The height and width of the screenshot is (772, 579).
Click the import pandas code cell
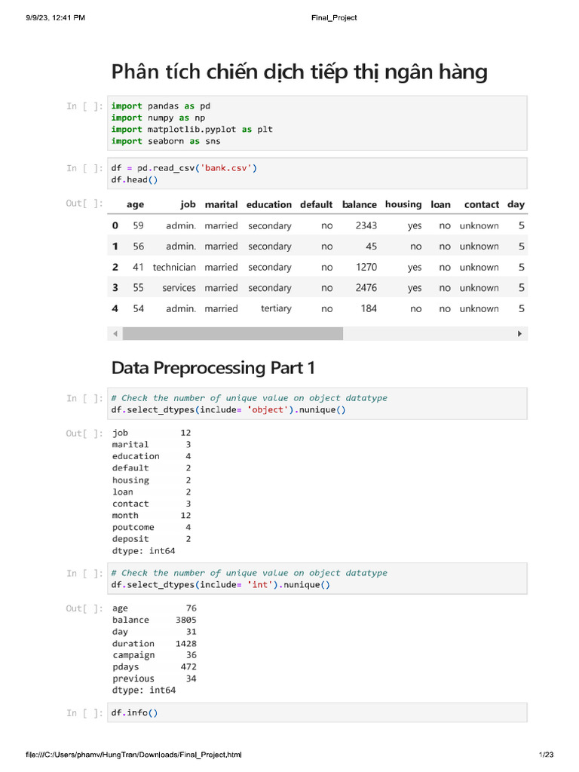(x=317, y=124)
